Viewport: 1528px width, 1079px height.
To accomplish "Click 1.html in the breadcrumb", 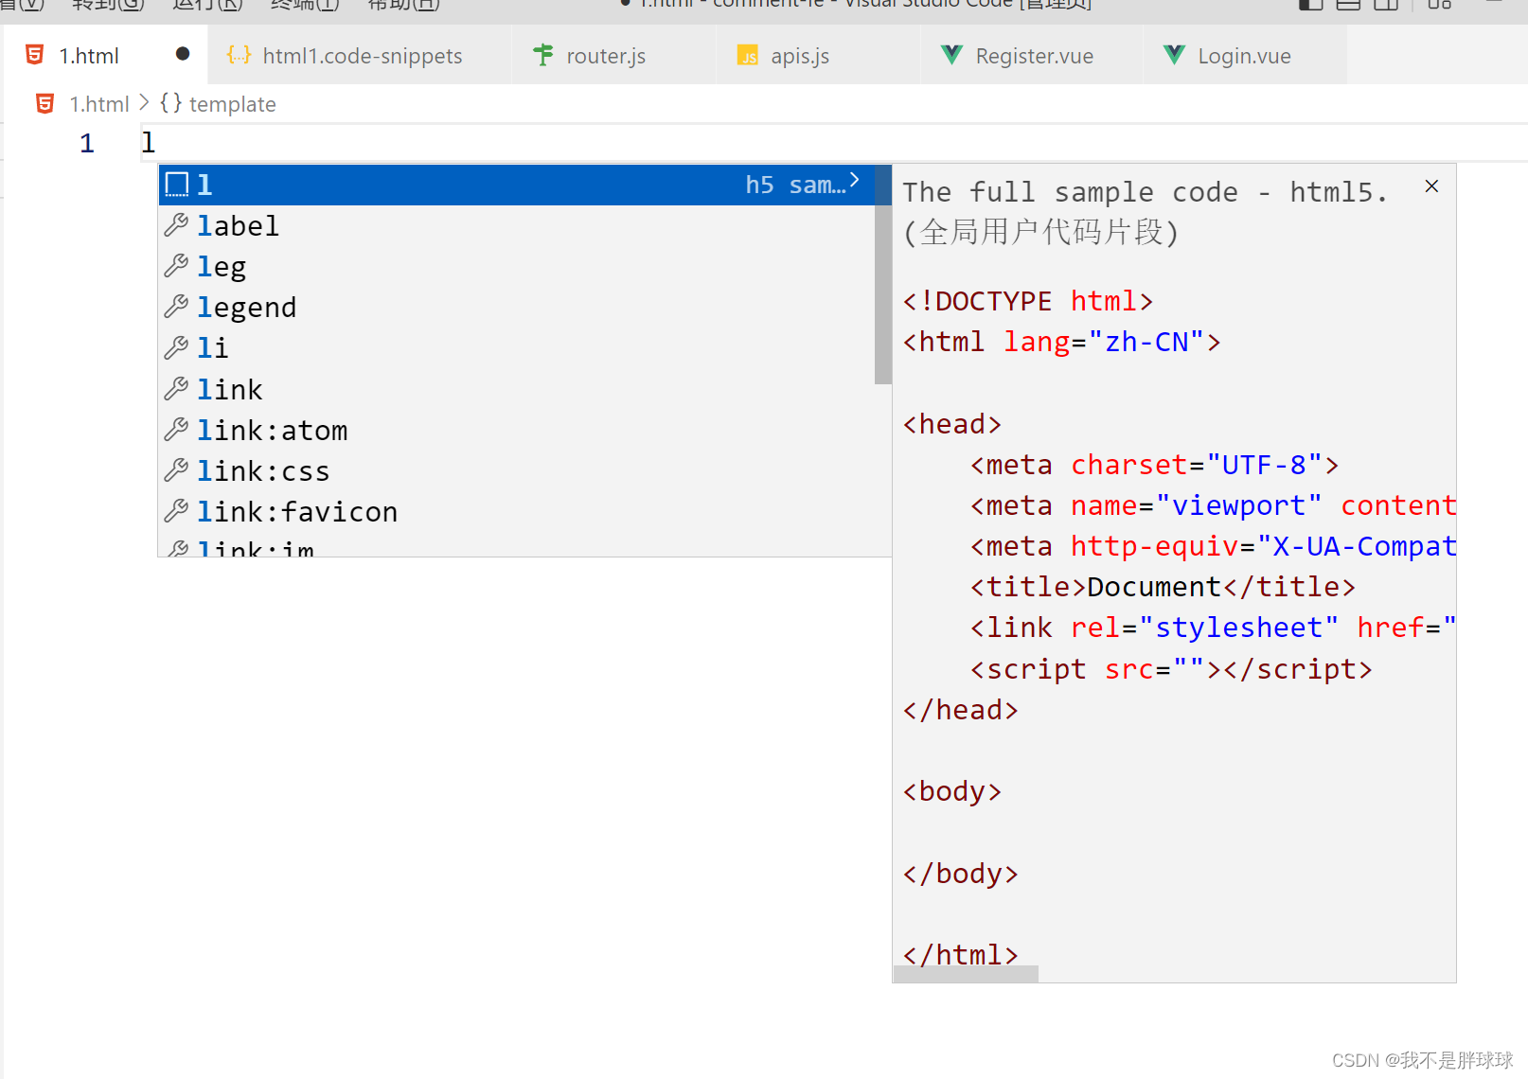I will (99, 104).
